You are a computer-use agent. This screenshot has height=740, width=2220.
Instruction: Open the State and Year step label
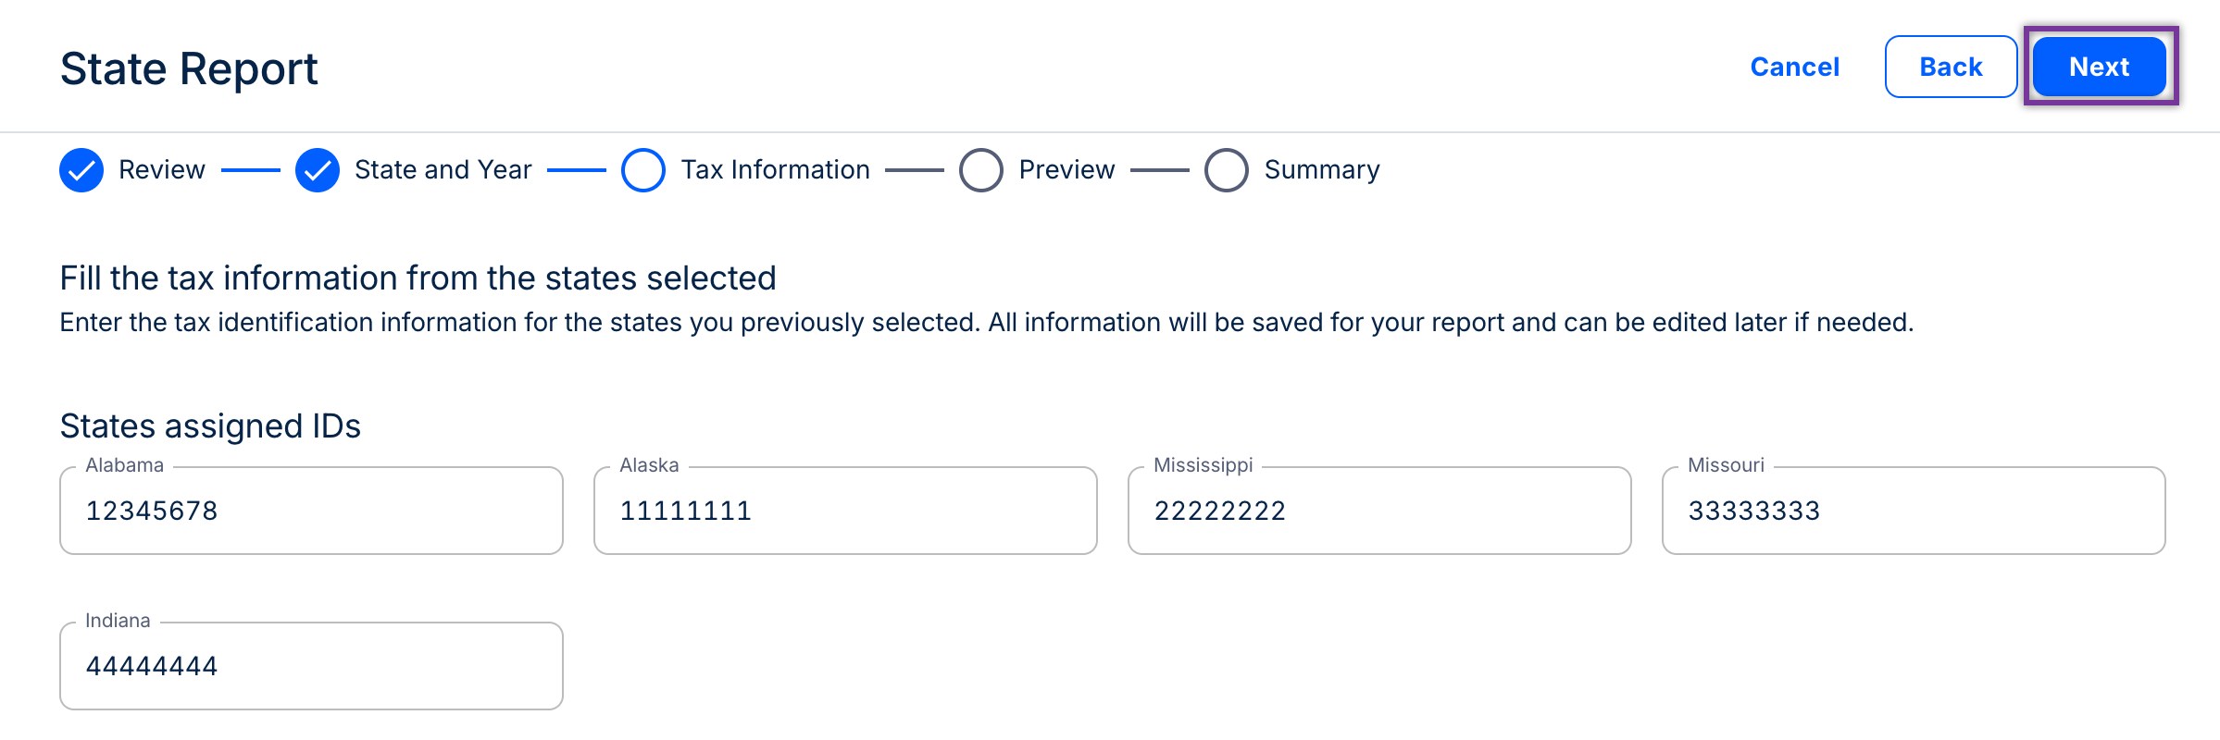[x=443, y=170]
